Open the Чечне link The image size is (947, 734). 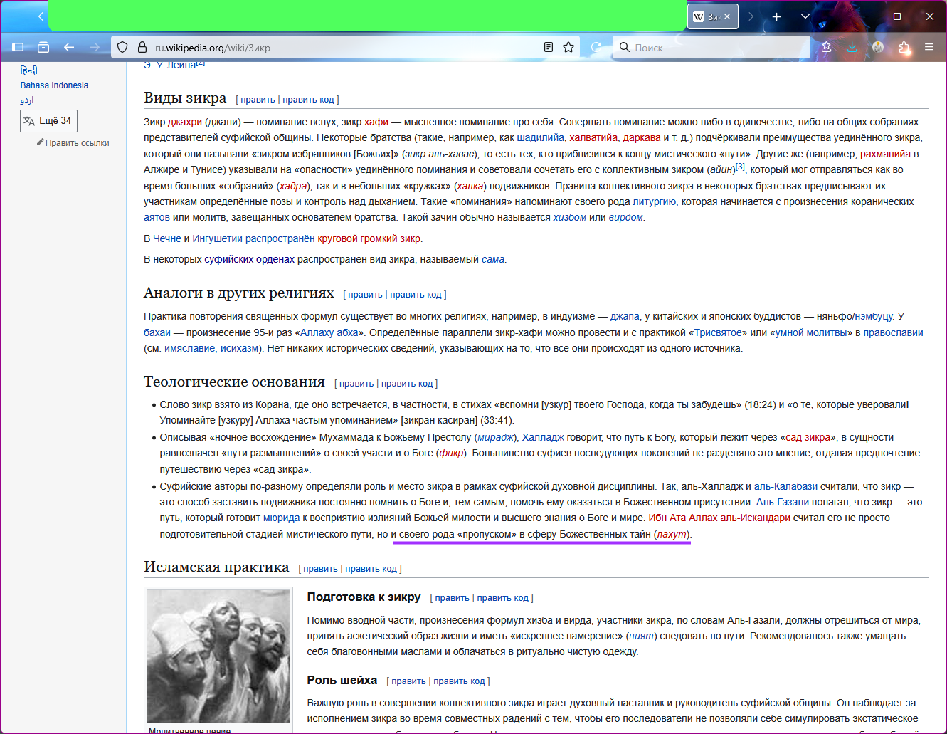click(x=167, y=238)
